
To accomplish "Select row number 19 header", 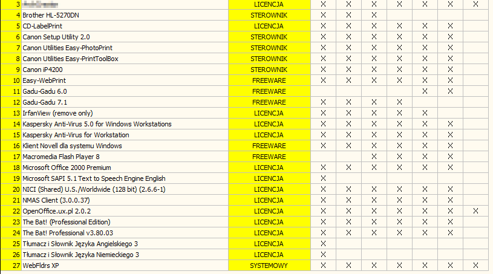I will click(x=11, y=178).
